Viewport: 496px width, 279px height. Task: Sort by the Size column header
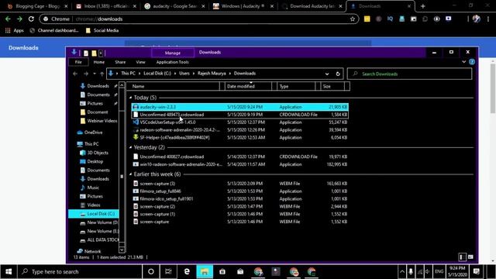332,86
